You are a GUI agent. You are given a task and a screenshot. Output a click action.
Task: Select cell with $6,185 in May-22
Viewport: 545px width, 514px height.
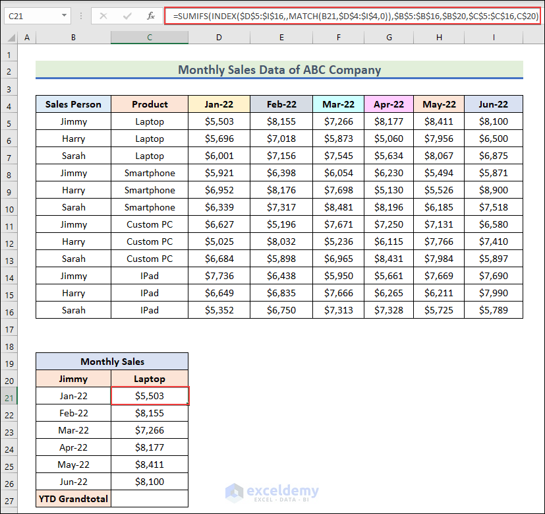point(439,207)
